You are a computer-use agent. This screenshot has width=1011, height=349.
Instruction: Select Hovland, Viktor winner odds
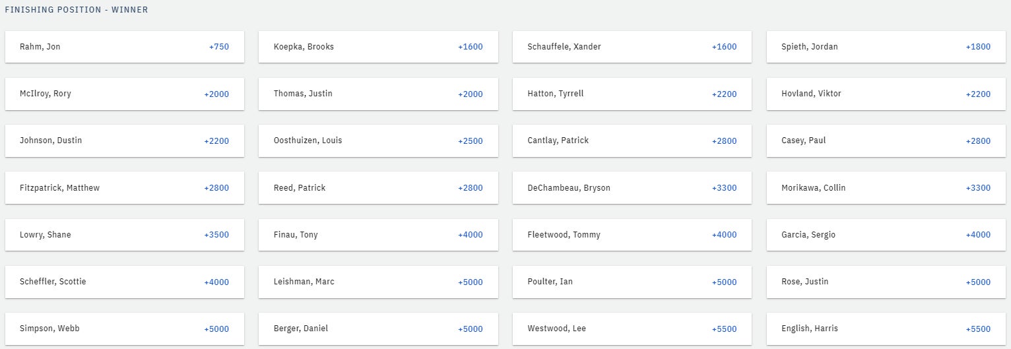pyautogui.click(x=886, y=94)
